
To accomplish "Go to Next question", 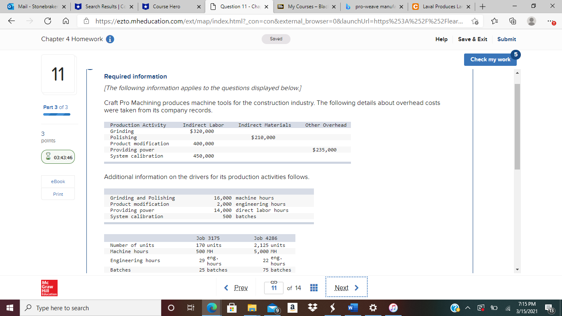I will 346,288.
